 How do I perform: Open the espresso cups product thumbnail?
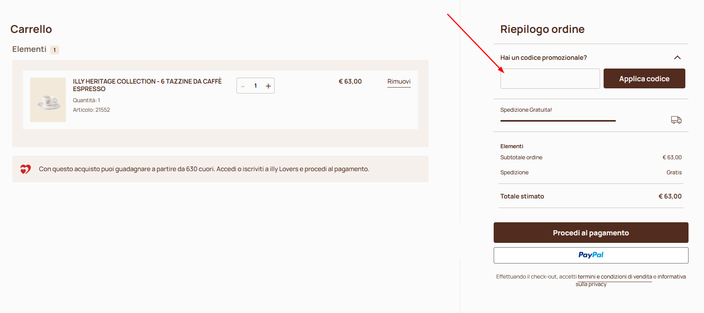tap(48, 100)
